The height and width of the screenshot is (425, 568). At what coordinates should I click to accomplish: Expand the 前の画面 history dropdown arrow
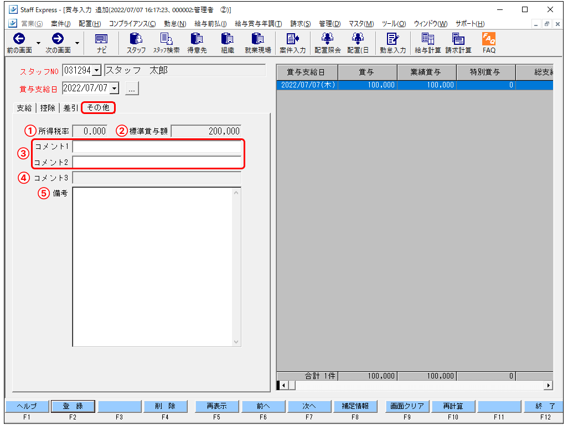coord(38,43)
